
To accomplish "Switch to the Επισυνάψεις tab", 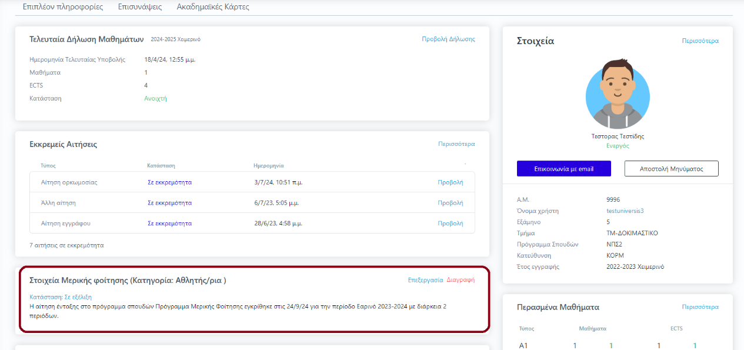I will coord(139,7).
